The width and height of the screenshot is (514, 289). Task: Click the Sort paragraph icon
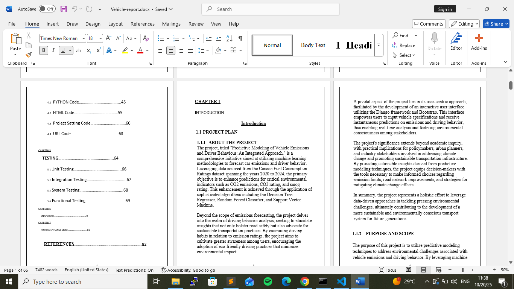pos(229,38)
